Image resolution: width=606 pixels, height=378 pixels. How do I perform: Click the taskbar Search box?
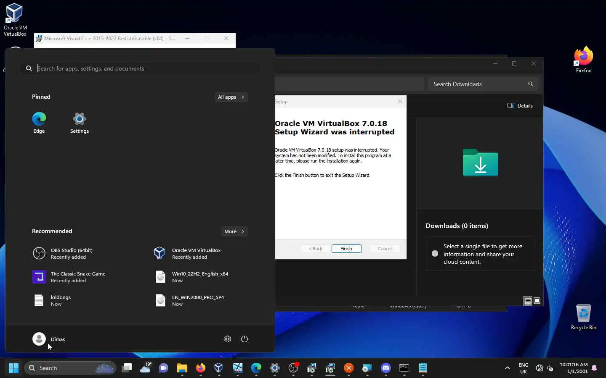[70, 368]
